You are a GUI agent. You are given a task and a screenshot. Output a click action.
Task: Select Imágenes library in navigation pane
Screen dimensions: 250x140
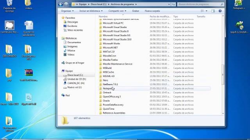tap(70, 47)
